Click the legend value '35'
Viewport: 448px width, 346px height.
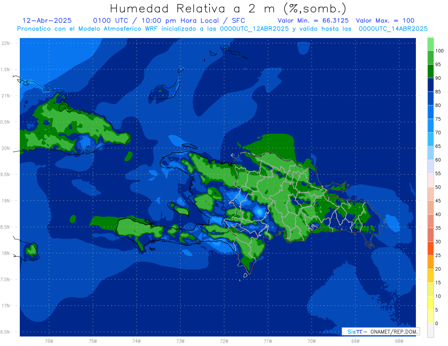tap(438, 228)
